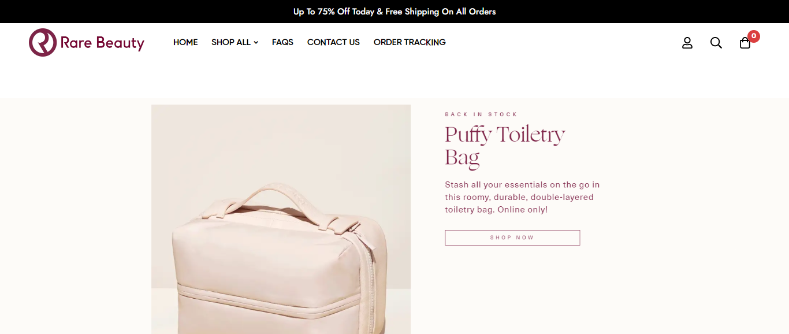Select CONTACT US in navigation

point(333,42)
